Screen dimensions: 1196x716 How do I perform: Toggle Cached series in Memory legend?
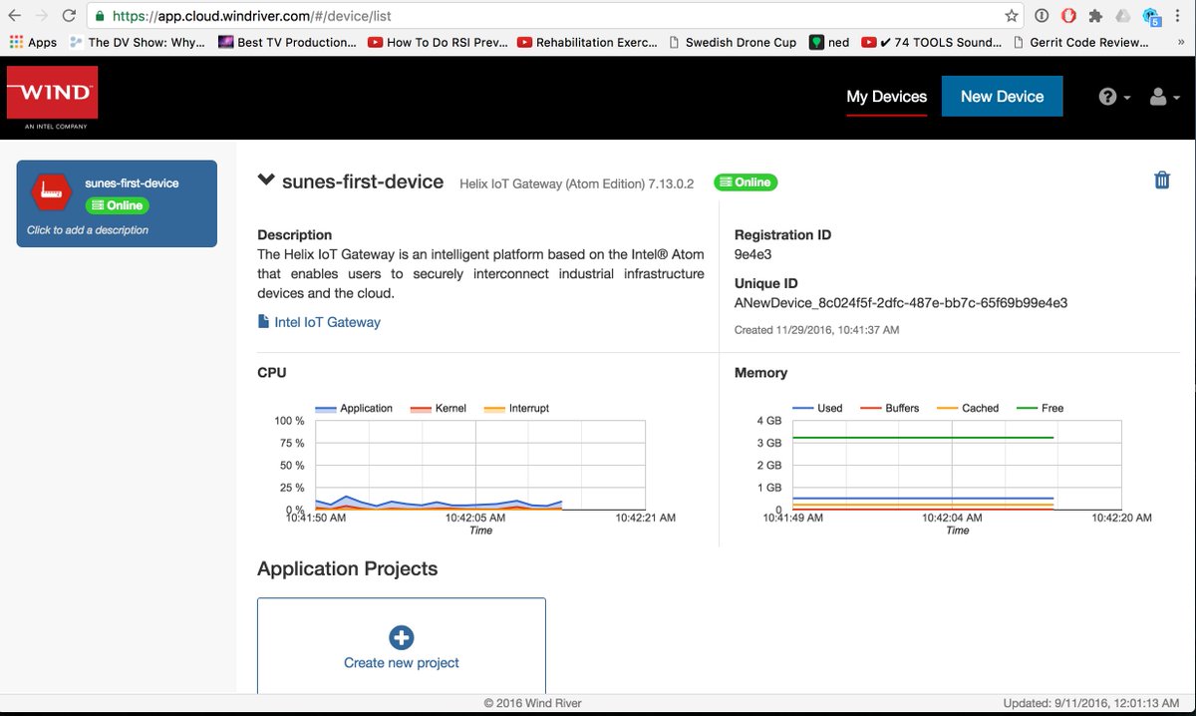click(x=967, y=408)
